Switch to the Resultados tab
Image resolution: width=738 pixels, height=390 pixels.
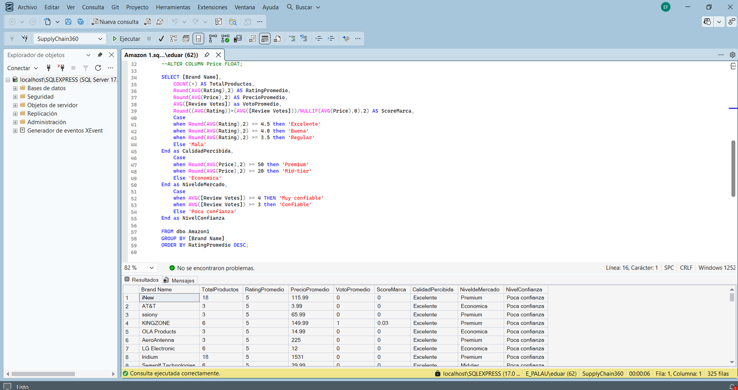click(142, 280)
